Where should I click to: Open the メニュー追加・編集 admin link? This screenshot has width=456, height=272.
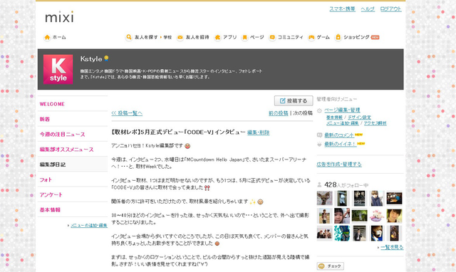coord(342,123)
